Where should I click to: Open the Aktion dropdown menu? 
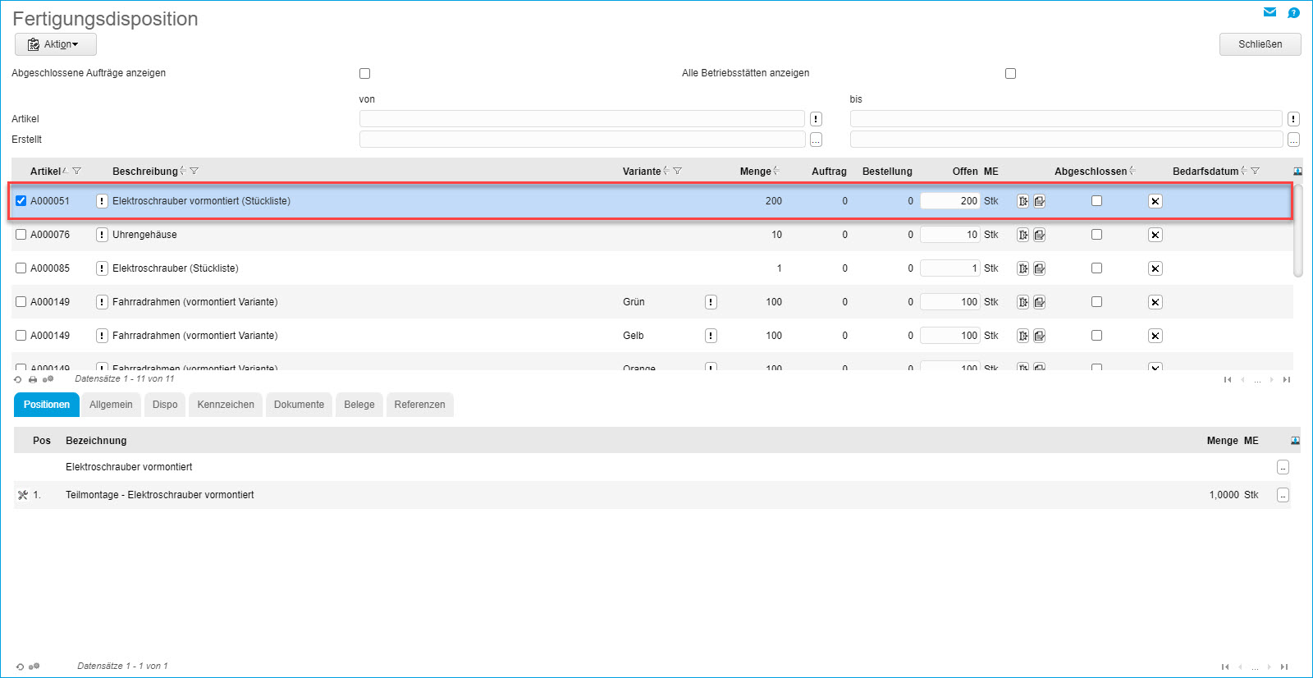56,44
